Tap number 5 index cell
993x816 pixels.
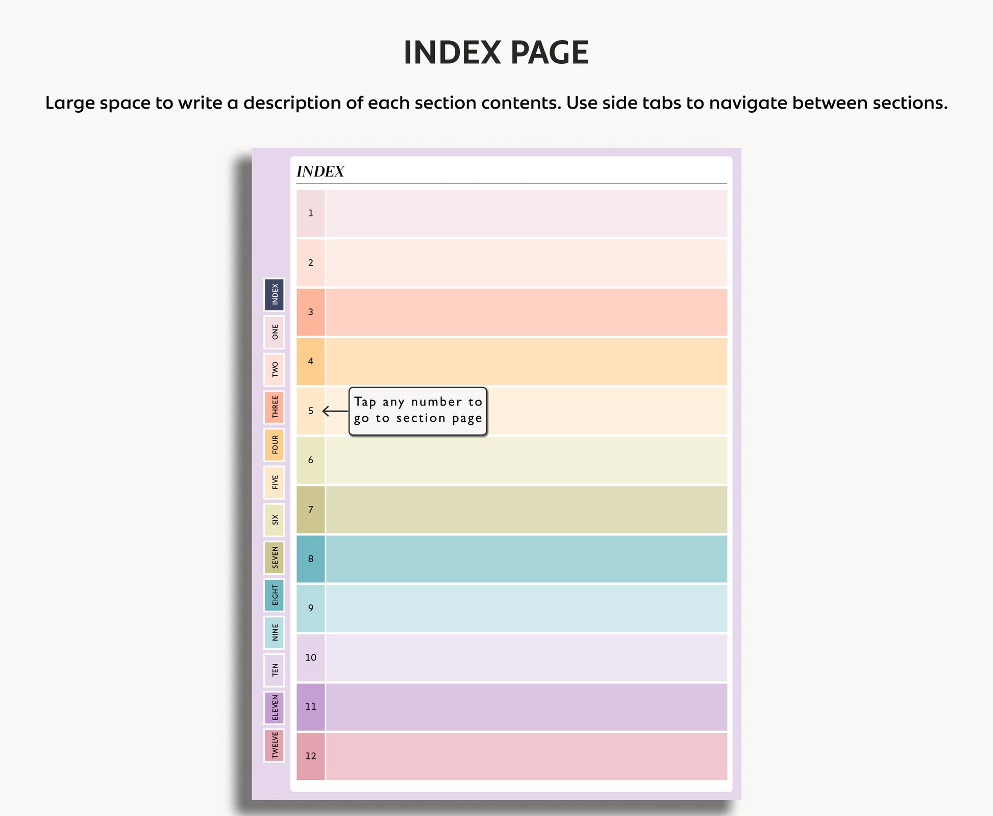coord(311,411)
